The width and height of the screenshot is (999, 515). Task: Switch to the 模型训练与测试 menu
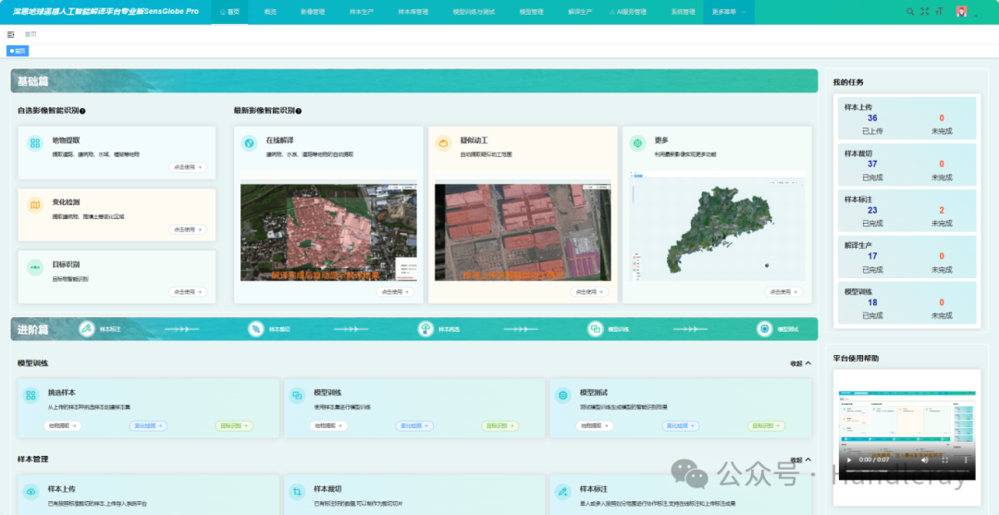pos(475,12)
